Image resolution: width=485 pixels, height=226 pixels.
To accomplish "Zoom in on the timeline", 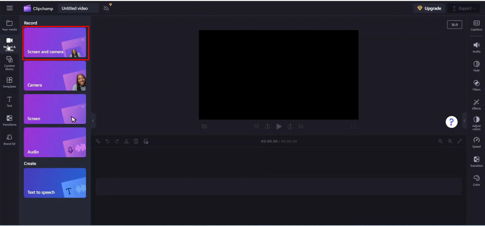I will (x=450, y=141).
